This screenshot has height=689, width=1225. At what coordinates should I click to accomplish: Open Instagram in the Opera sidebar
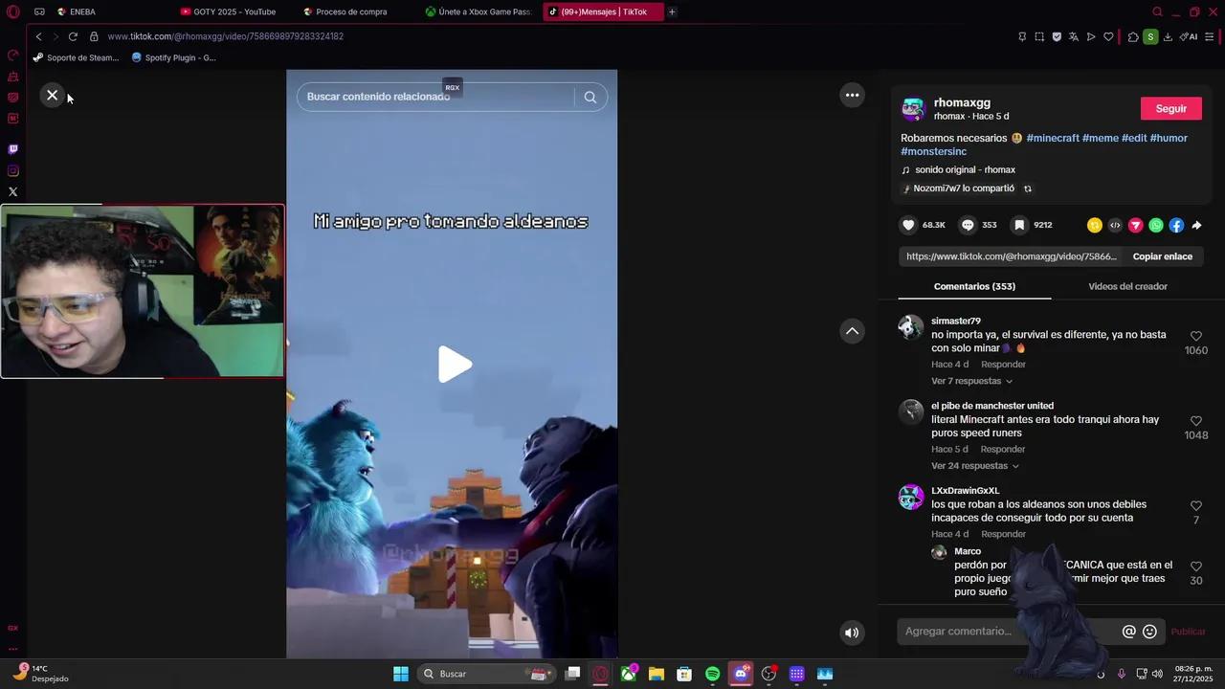[x=12, y=170]
